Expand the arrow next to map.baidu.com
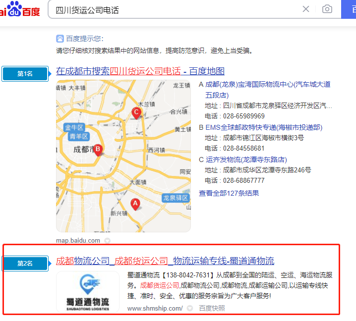356x321 pixels. 107,241
